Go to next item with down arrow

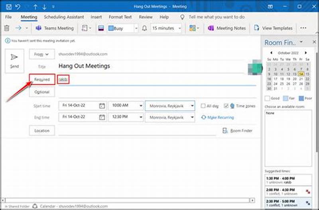[44, 7]
